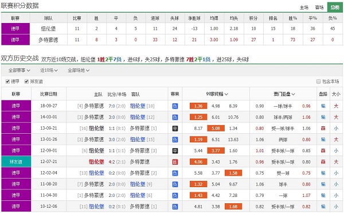Click the highlighted 1.68 odds in 10-12-06 row
The image size is (344, 213).
coord(233,207)
